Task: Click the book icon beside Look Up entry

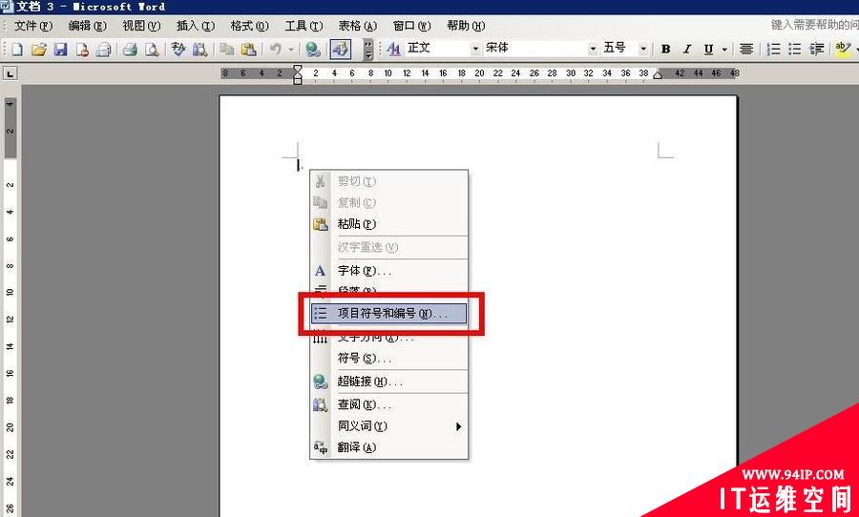Action: click(321, 404)
